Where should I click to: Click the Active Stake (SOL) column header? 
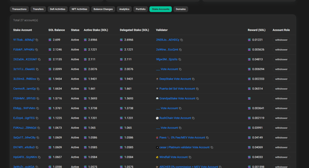point(96,30)
